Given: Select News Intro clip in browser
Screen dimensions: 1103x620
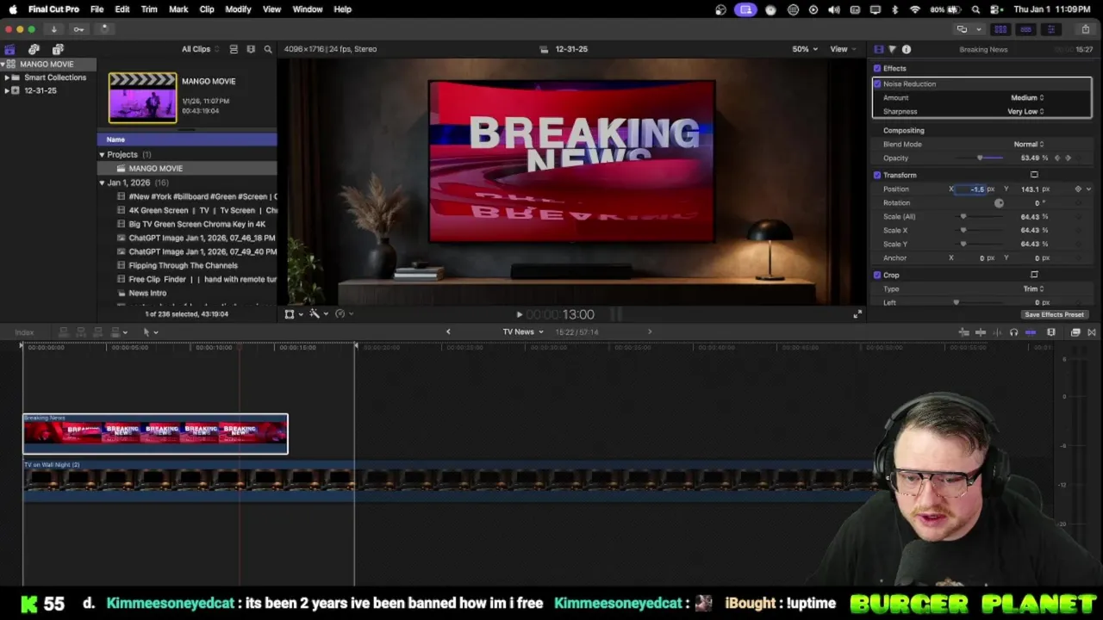Looking at the screenshot, I should tap(148, 293).
